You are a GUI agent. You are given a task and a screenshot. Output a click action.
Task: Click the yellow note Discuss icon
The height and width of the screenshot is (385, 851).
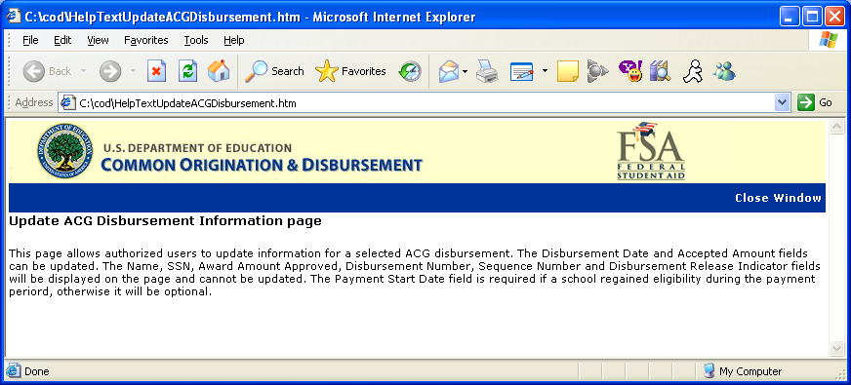tap(568, 71)
